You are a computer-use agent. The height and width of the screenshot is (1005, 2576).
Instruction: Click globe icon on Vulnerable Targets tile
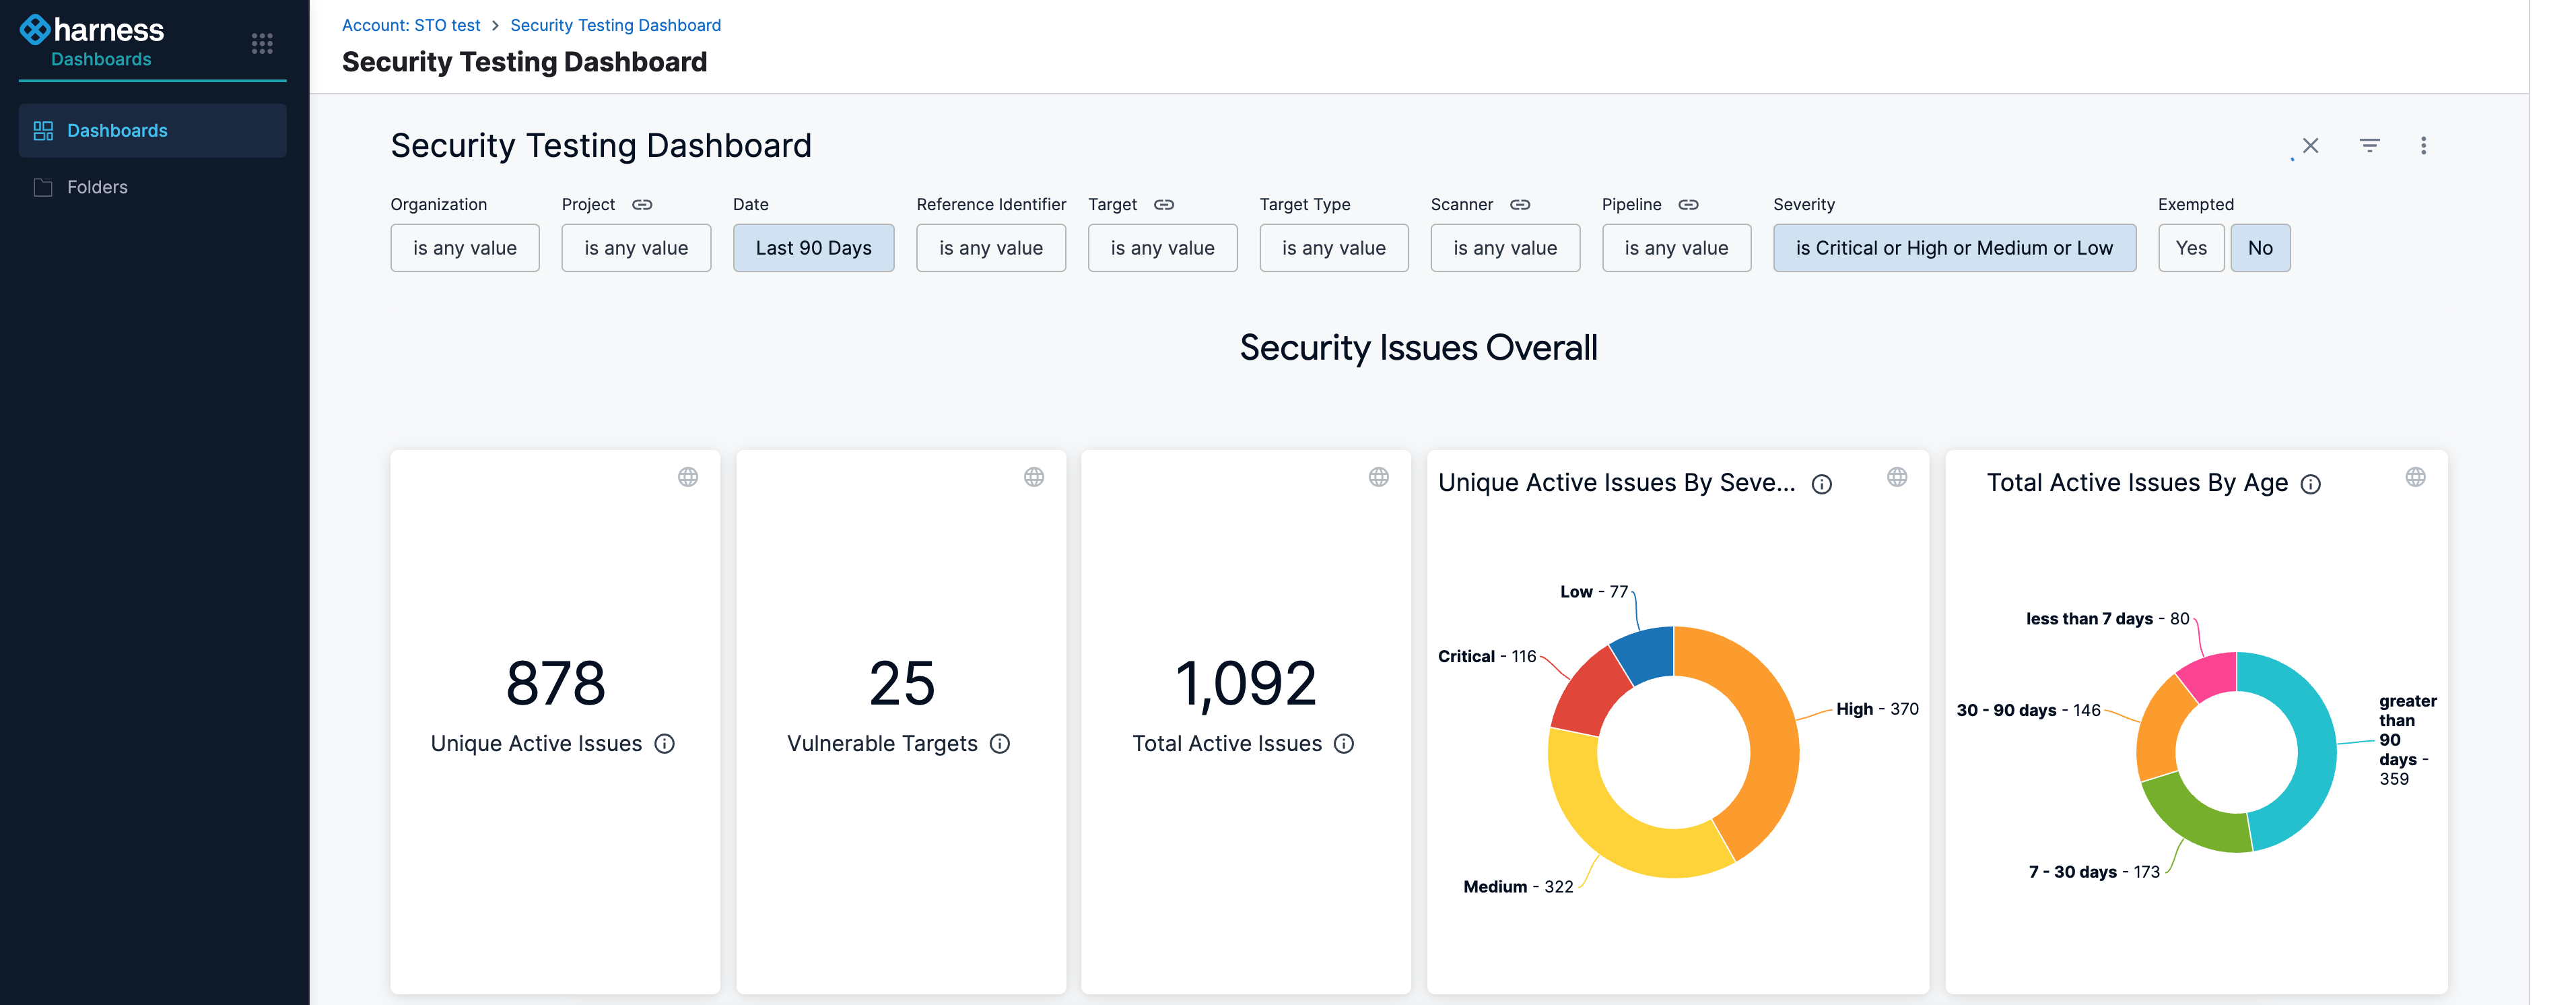tap(1034, 477)
